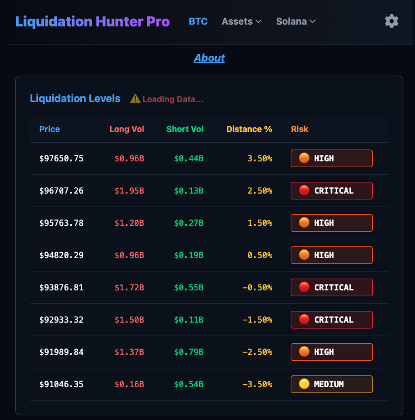Click the Price column header
This screenshot has width=415, height=420.
(x=50, y=129)
